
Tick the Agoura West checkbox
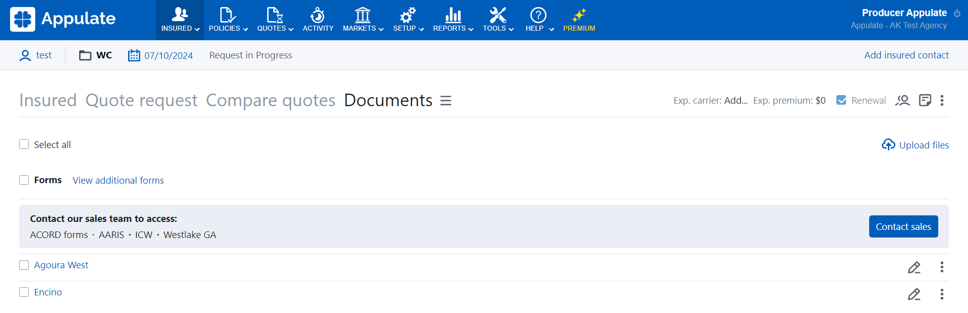click(x=24, y=265)
